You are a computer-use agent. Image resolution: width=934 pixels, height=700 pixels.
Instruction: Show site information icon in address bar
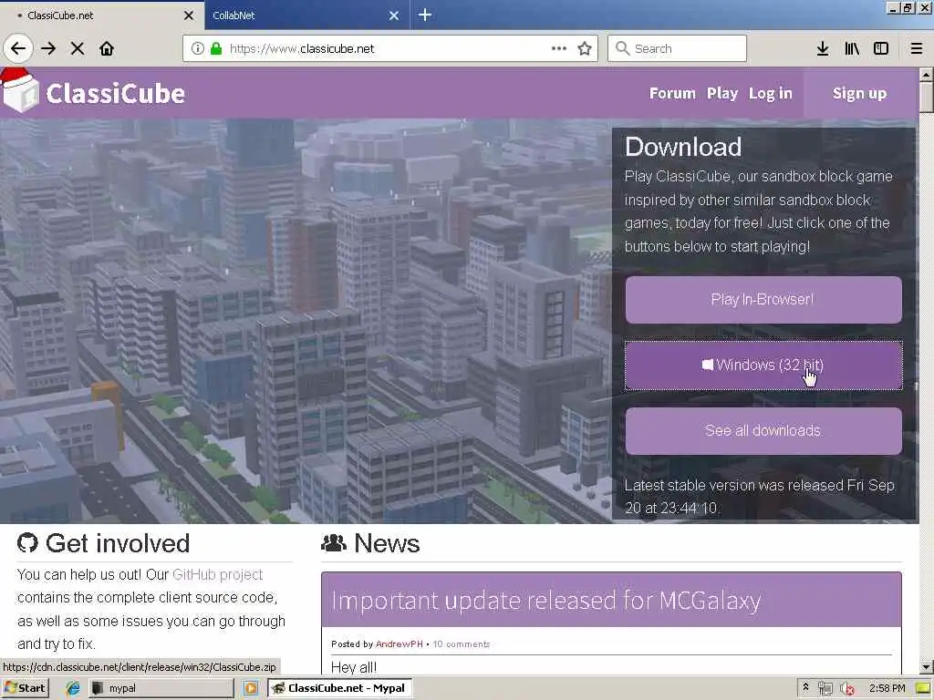coord(198,49)
